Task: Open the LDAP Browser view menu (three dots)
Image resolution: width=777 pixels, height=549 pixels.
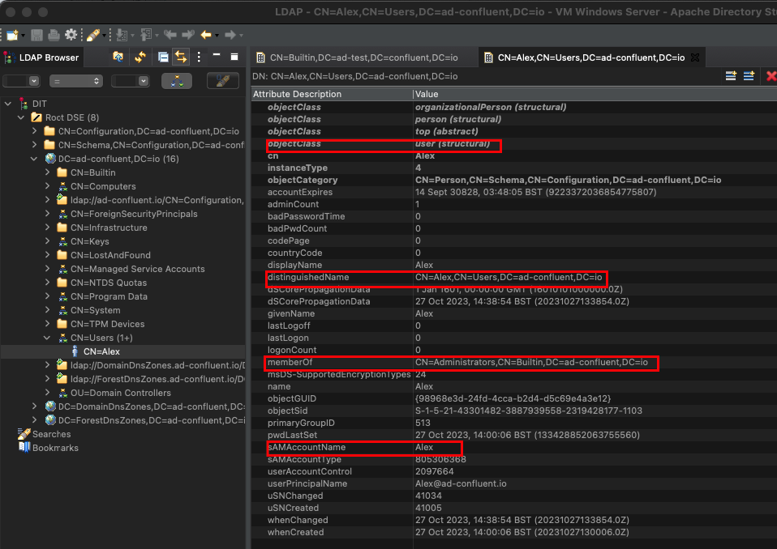Action: pos(199,57)
